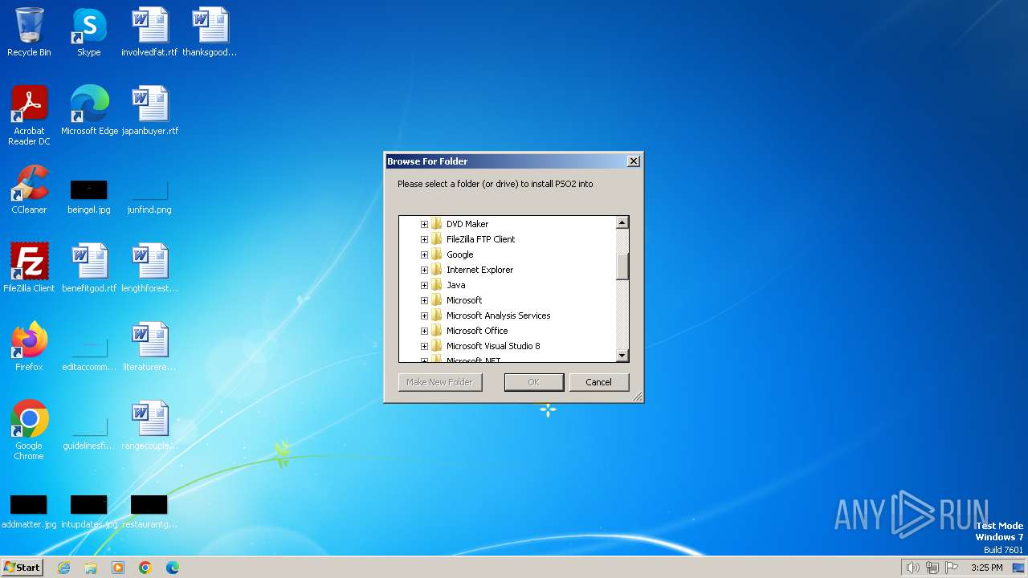Image resolution: width=1028 pixels, height=578 pixels.
Task: Select the Java folder
Action: tap(455, 285)
